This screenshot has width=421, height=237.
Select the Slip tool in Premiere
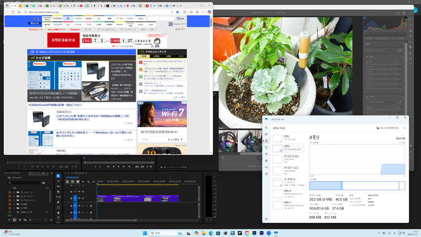[x=58, y=197]
